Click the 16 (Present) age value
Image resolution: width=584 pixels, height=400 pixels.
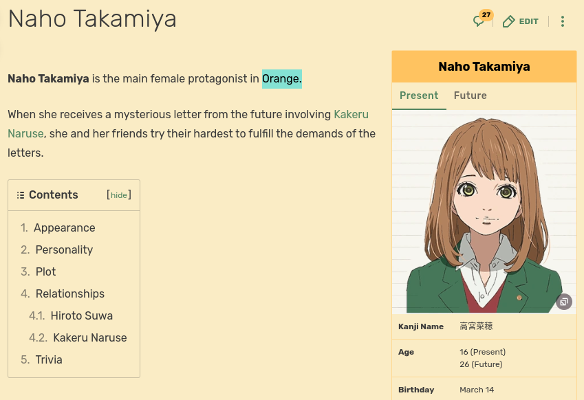coord(482,352)
